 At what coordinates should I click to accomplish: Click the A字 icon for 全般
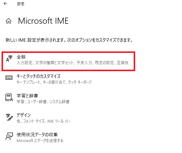point(9,59)
